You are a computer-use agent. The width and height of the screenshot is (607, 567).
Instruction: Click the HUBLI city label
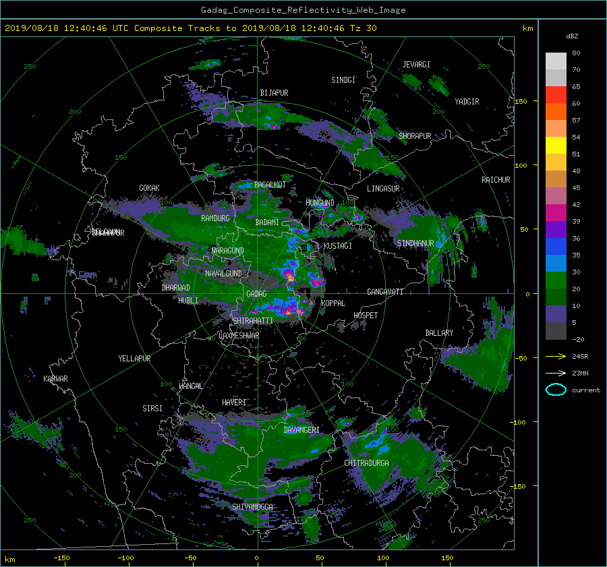[x=188, y=301]
